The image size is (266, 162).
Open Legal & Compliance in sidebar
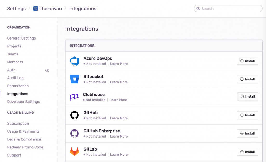24,139
